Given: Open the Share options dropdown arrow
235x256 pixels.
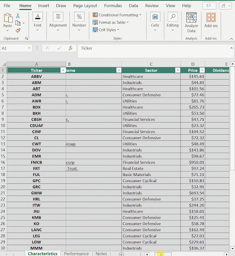Looking at the screenshot, I should [x=229, y=6].
